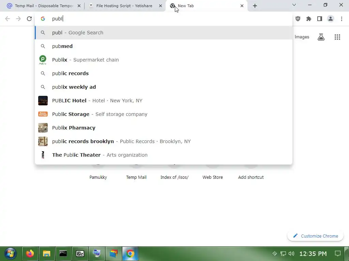Open the Pamukky shortcut
The width and height of the screenshot is (349, 261).
point(98,177)
